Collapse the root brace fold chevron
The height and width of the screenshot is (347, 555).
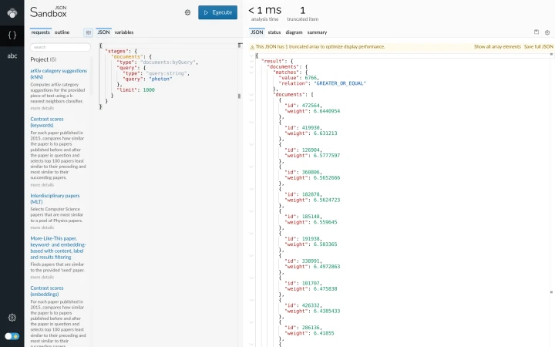(251, 56)
